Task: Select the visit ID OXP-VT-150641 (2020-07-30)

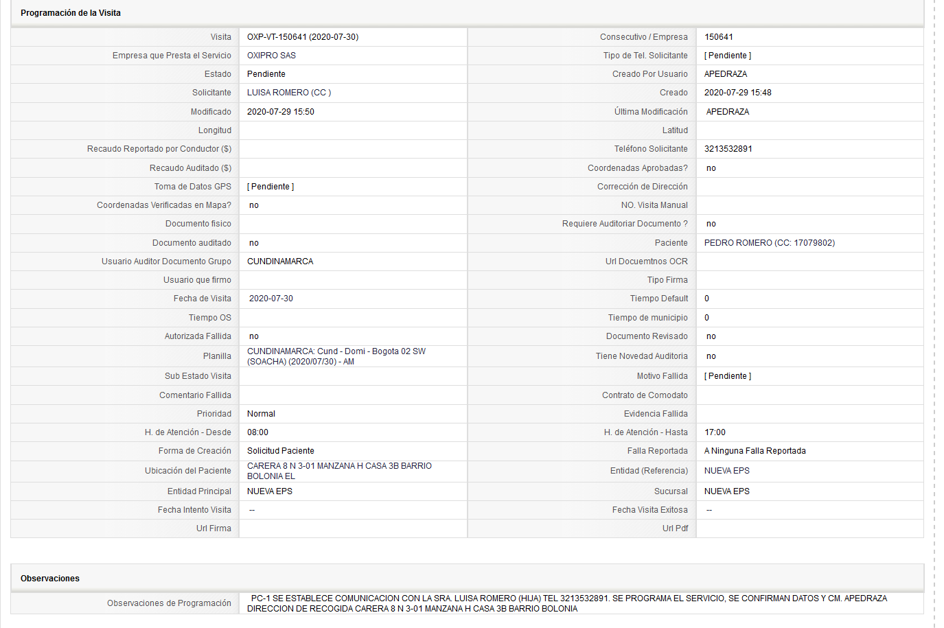Action: (x=303, y=37)
